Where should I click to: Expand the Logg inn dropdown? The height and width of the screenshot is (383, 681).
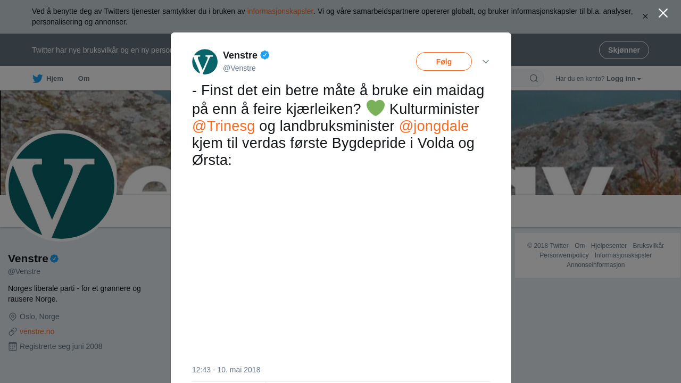click(x=624, y=79)
